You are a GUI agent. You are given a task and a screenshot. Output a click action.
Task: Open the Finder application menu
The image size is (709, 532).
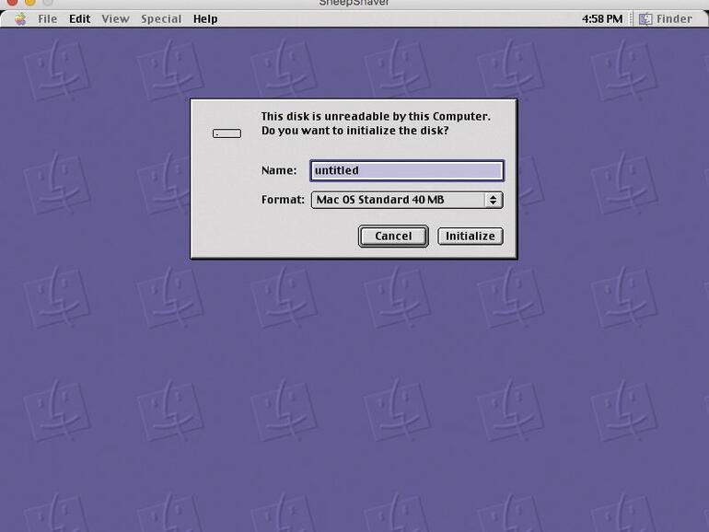pos(665,19)
